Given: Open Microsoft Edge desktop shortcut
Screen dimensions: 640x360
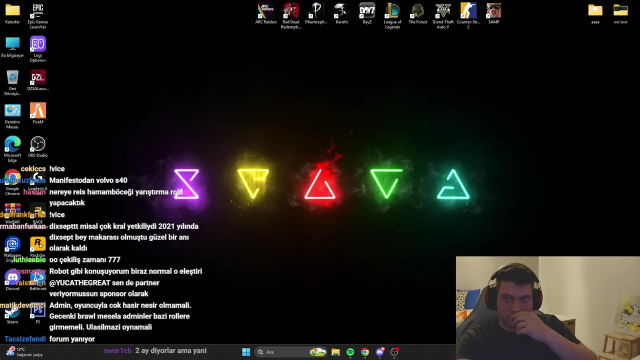Looking at the screenshot, I should (x=12, y=149).
